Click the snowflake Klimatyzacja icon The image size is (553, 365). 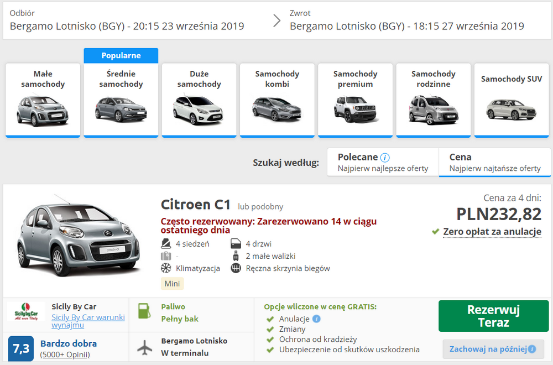tap(166, 268)
